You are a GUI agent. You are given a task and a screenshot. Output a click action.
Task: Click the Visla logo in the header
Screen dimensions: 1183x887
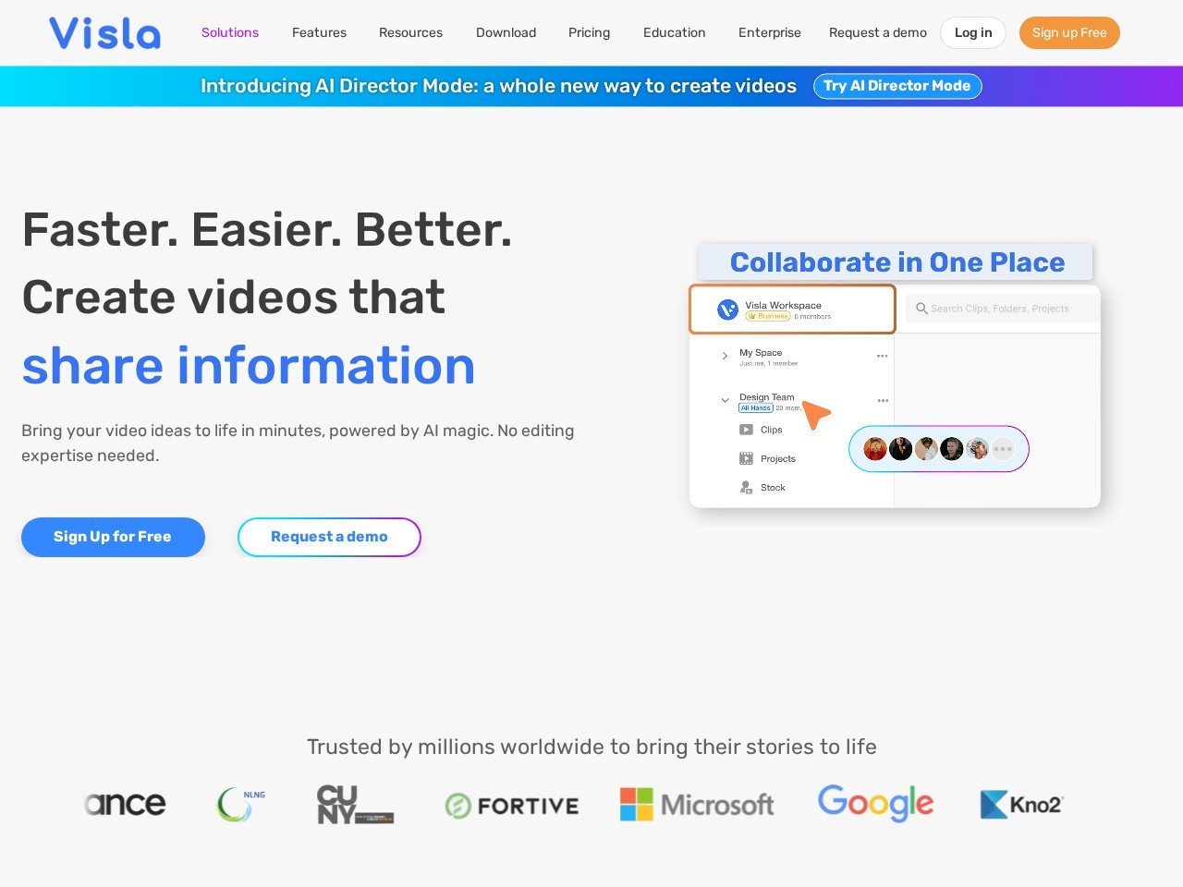tap(104, 33)
